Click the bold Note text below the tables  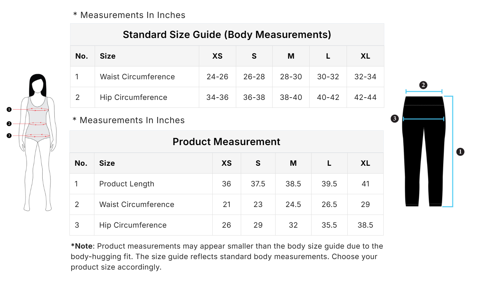pos(82,246)
